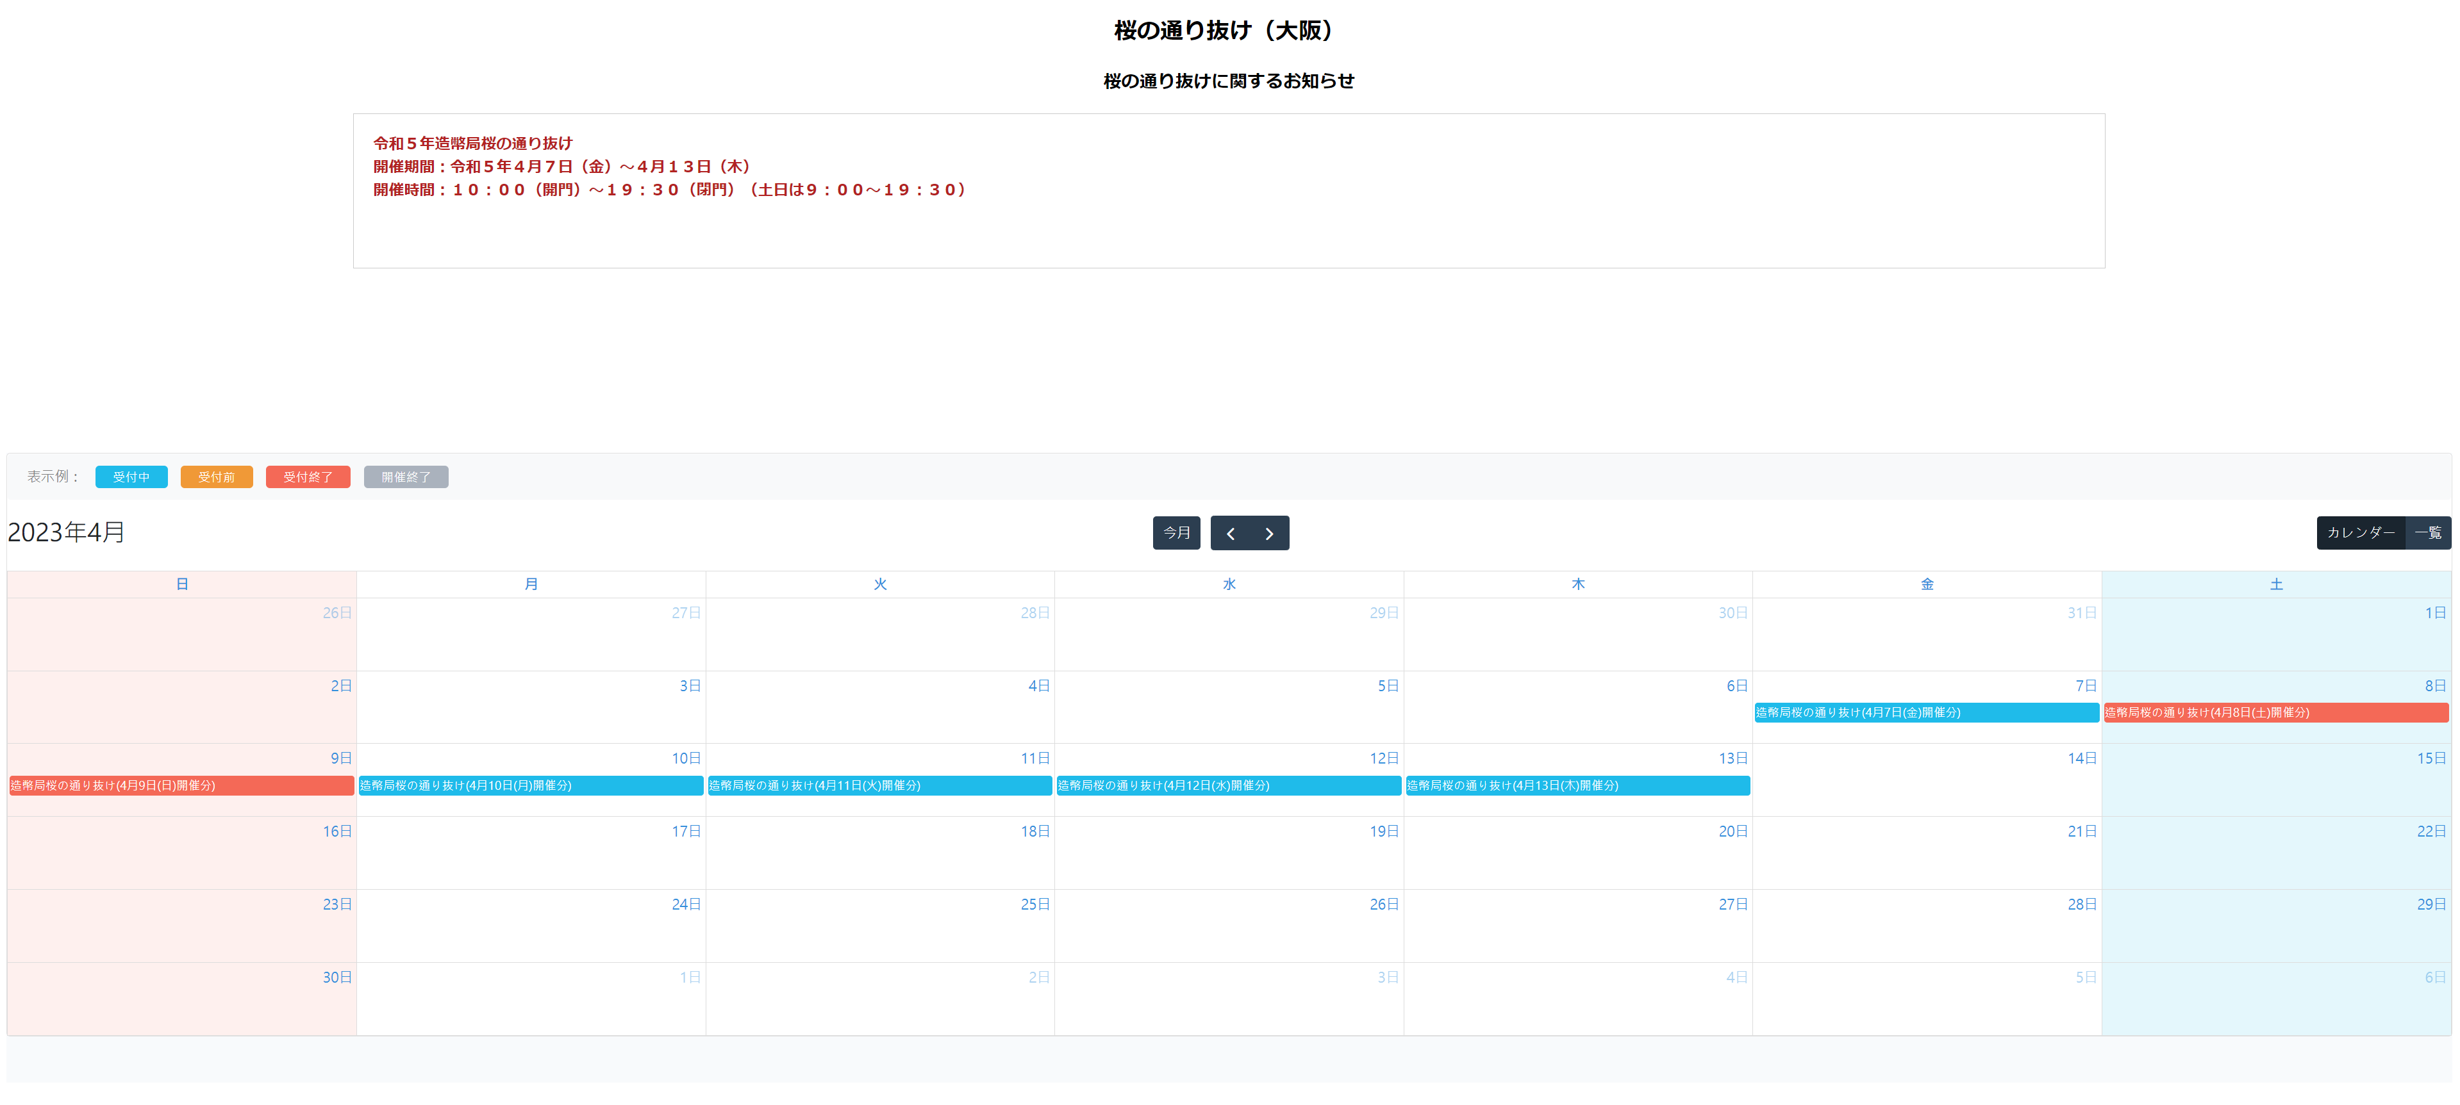Click the 受付終了 red legend badge
The width and height of the screenshot is (2460, 1105).
point(308,477)
